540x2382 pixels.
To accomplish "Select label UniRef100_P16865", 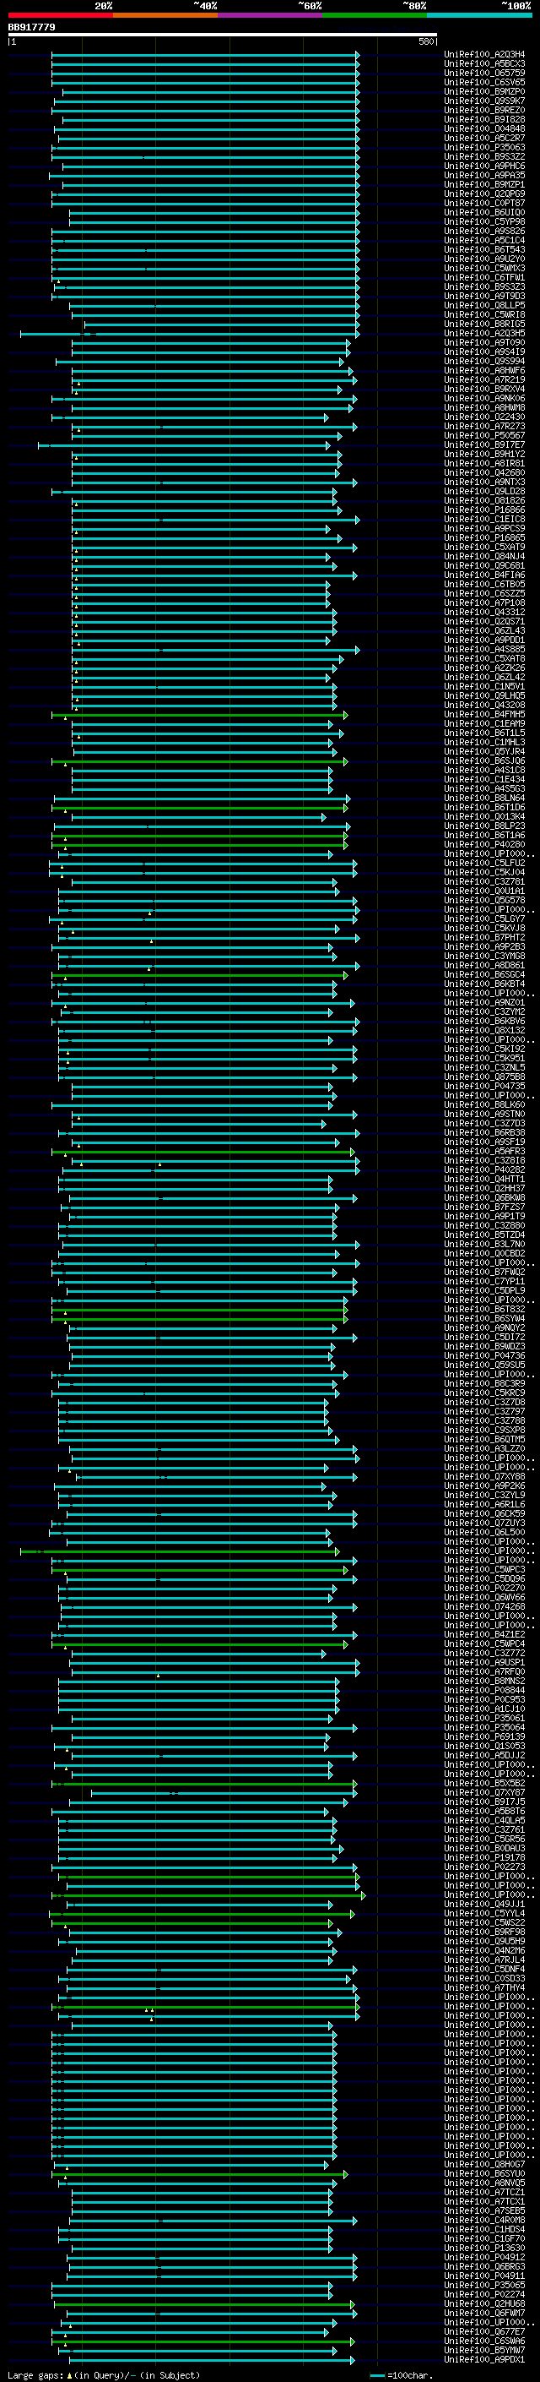I will point(484,537).
